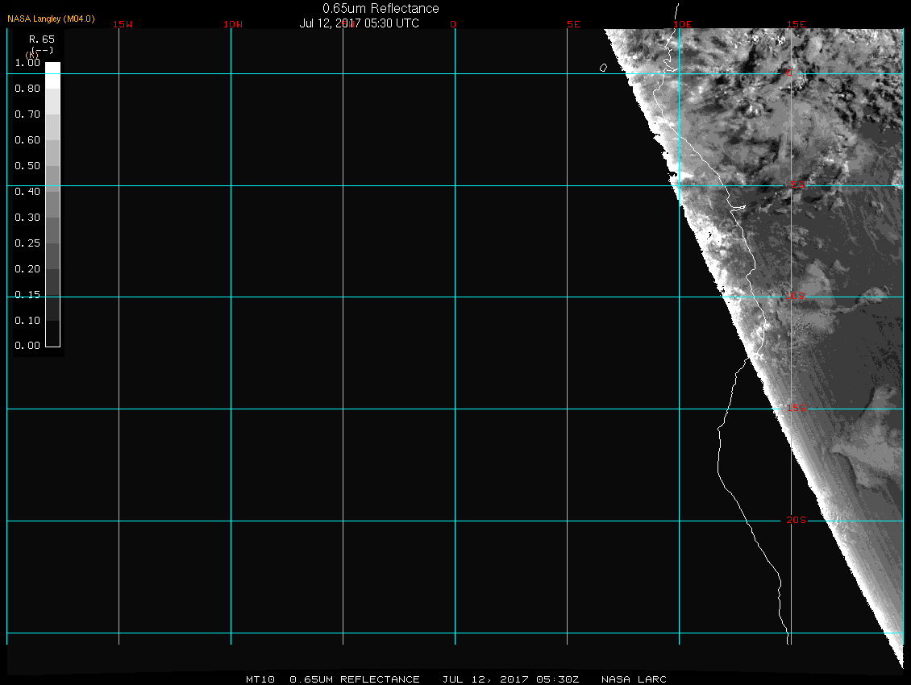Click the "0.50" colorbar value
This screenshot has height=685, width=911.
[x=27, y=165]
